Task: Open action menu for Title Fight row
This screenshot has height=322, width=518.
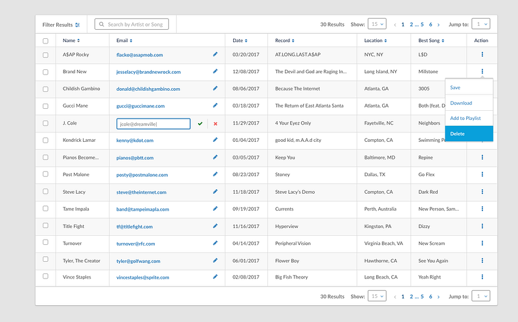Action: [x=482, y=226]
